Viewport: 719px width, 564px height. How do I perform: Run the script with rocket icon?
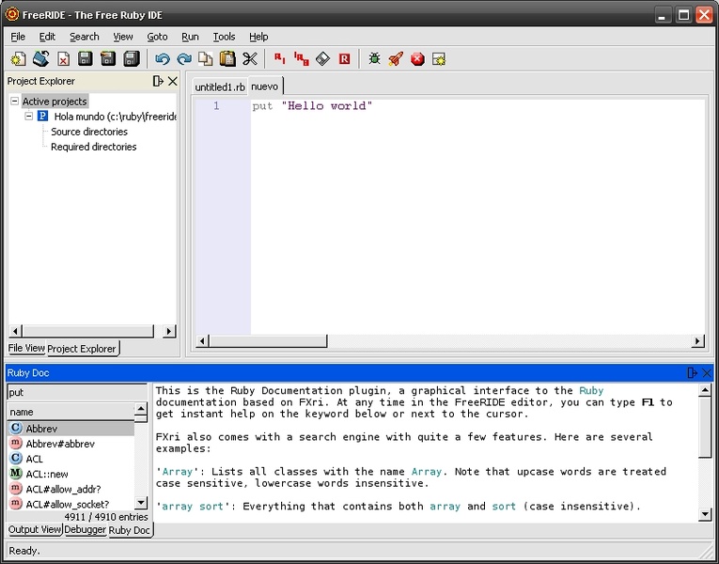pyautogui.click(x=396, y=58)
